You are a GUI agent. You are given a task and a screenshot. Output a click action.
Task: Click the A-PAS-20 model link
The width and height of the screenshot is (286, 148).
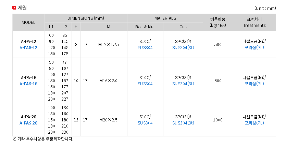pos(28,123)
